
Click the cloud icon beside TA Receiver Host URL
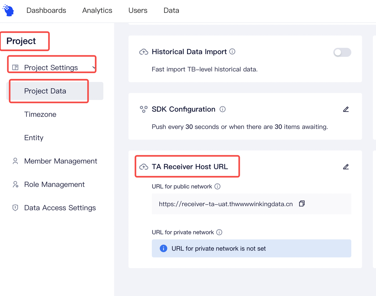pyautogui.click(x=144, y=167)
